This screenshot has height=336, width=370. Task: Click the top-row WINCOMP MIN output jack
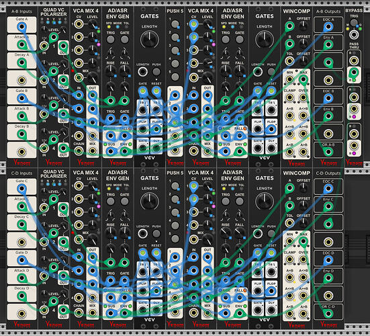point(289,79)
